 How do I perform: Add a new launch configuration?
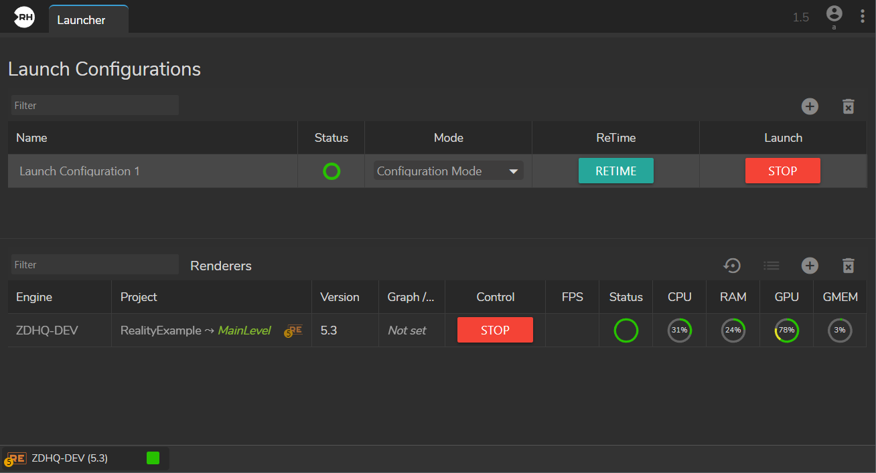point(810,106)
